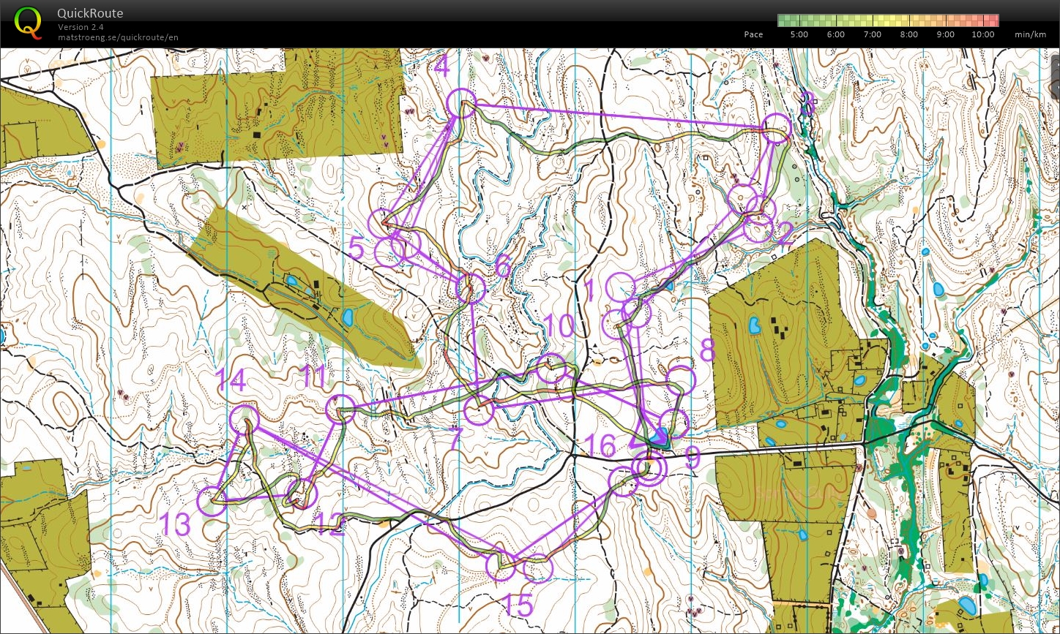Open the matstroeng.se/quickroute/en link
The width and height of the screenshot is (1060, 634).
(x=118, y=37)
